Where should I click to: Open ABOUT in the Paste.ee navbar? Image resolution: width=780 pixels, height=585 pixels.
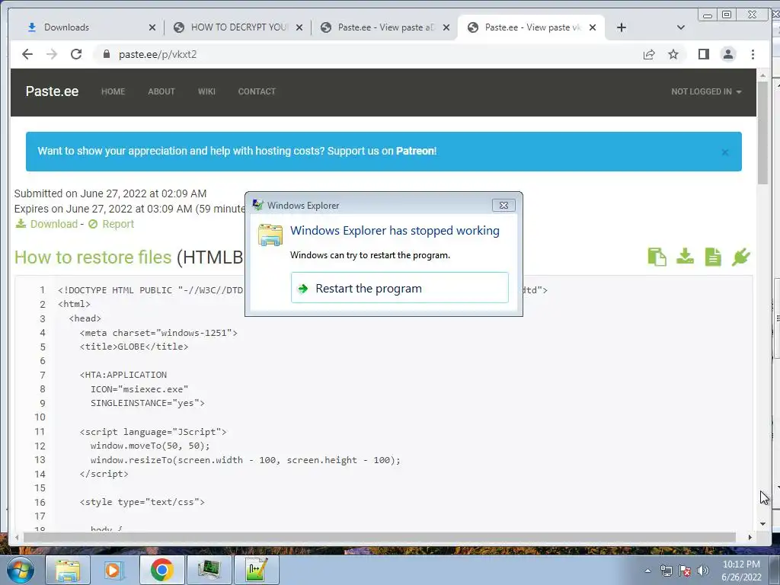click(161, 91)
